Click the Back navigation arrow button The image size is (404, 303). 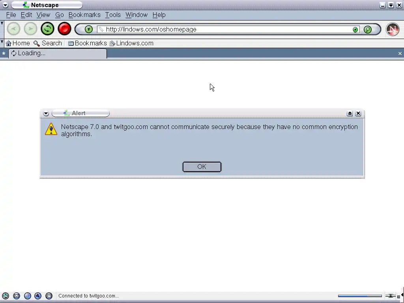pos(13,29)
